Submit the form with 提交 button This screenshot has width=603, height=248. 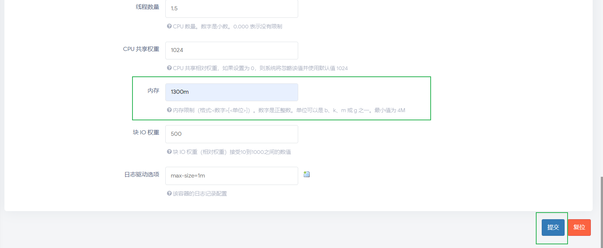pyautogui.click(x=553, y=227)
